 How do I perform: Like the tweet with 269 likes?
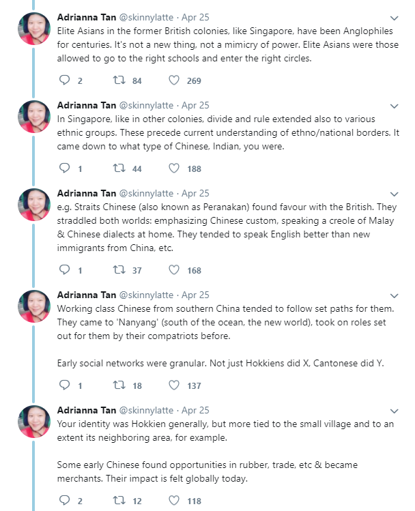coord(174,81)
